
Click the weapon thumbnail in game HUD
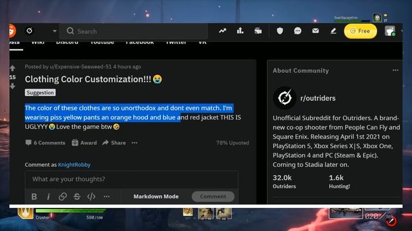point(346,213)
